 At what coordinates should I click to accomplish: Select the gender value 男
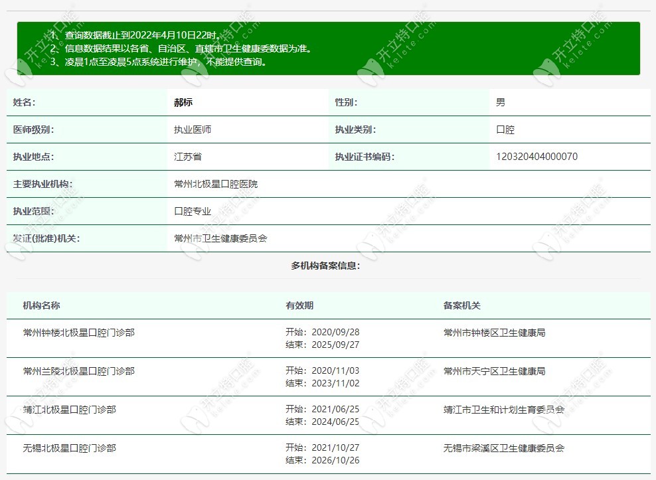(501, 102)
